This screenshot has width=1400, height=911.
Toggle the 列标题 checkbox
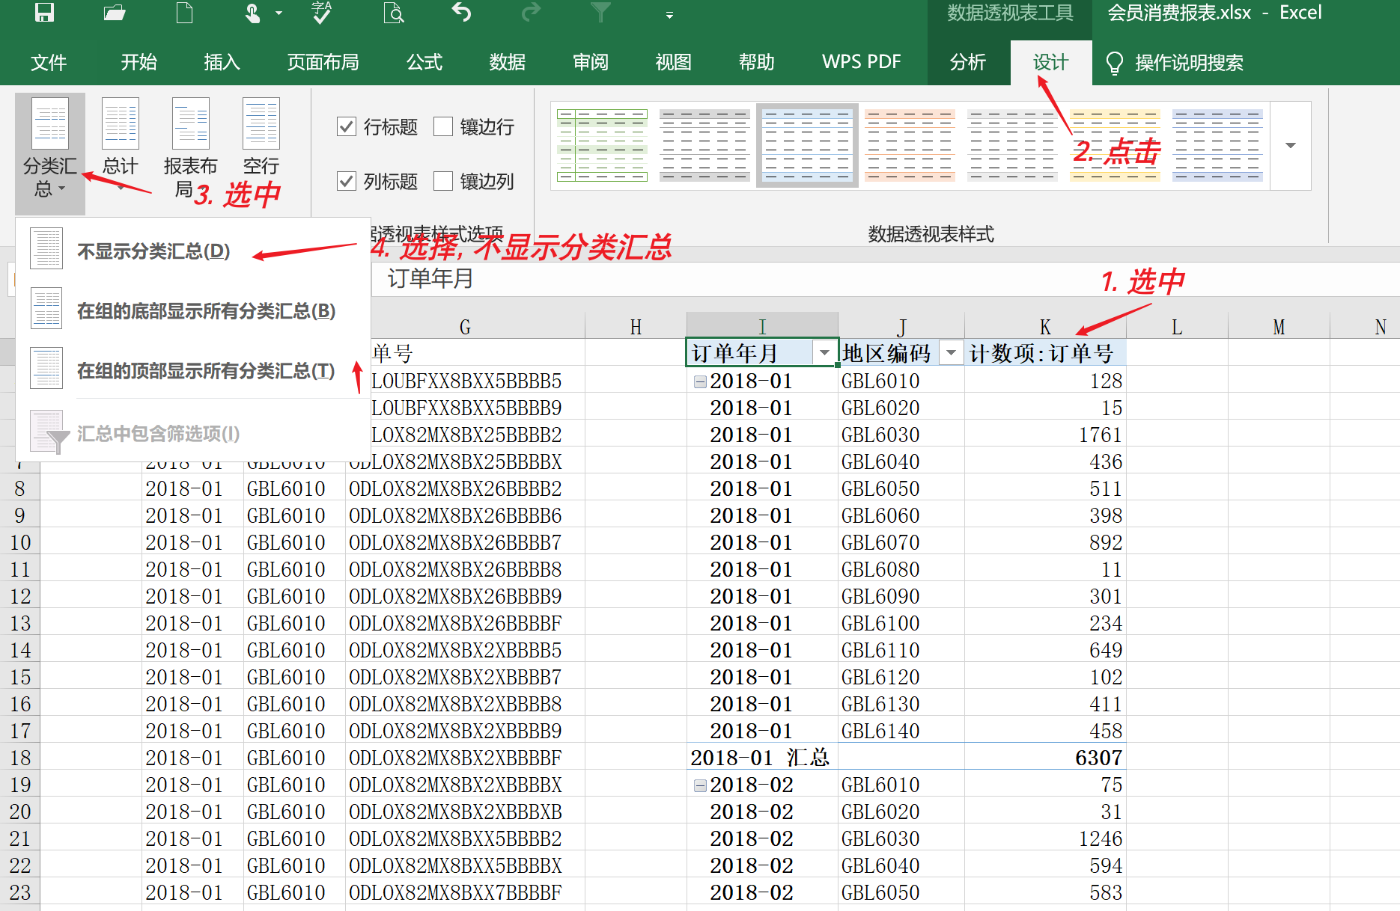346,181
